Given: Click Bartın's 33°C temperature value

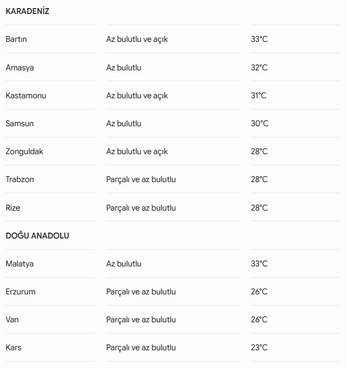Looking at the screenshot, I should pyautogui.click(x=259, y=39).
